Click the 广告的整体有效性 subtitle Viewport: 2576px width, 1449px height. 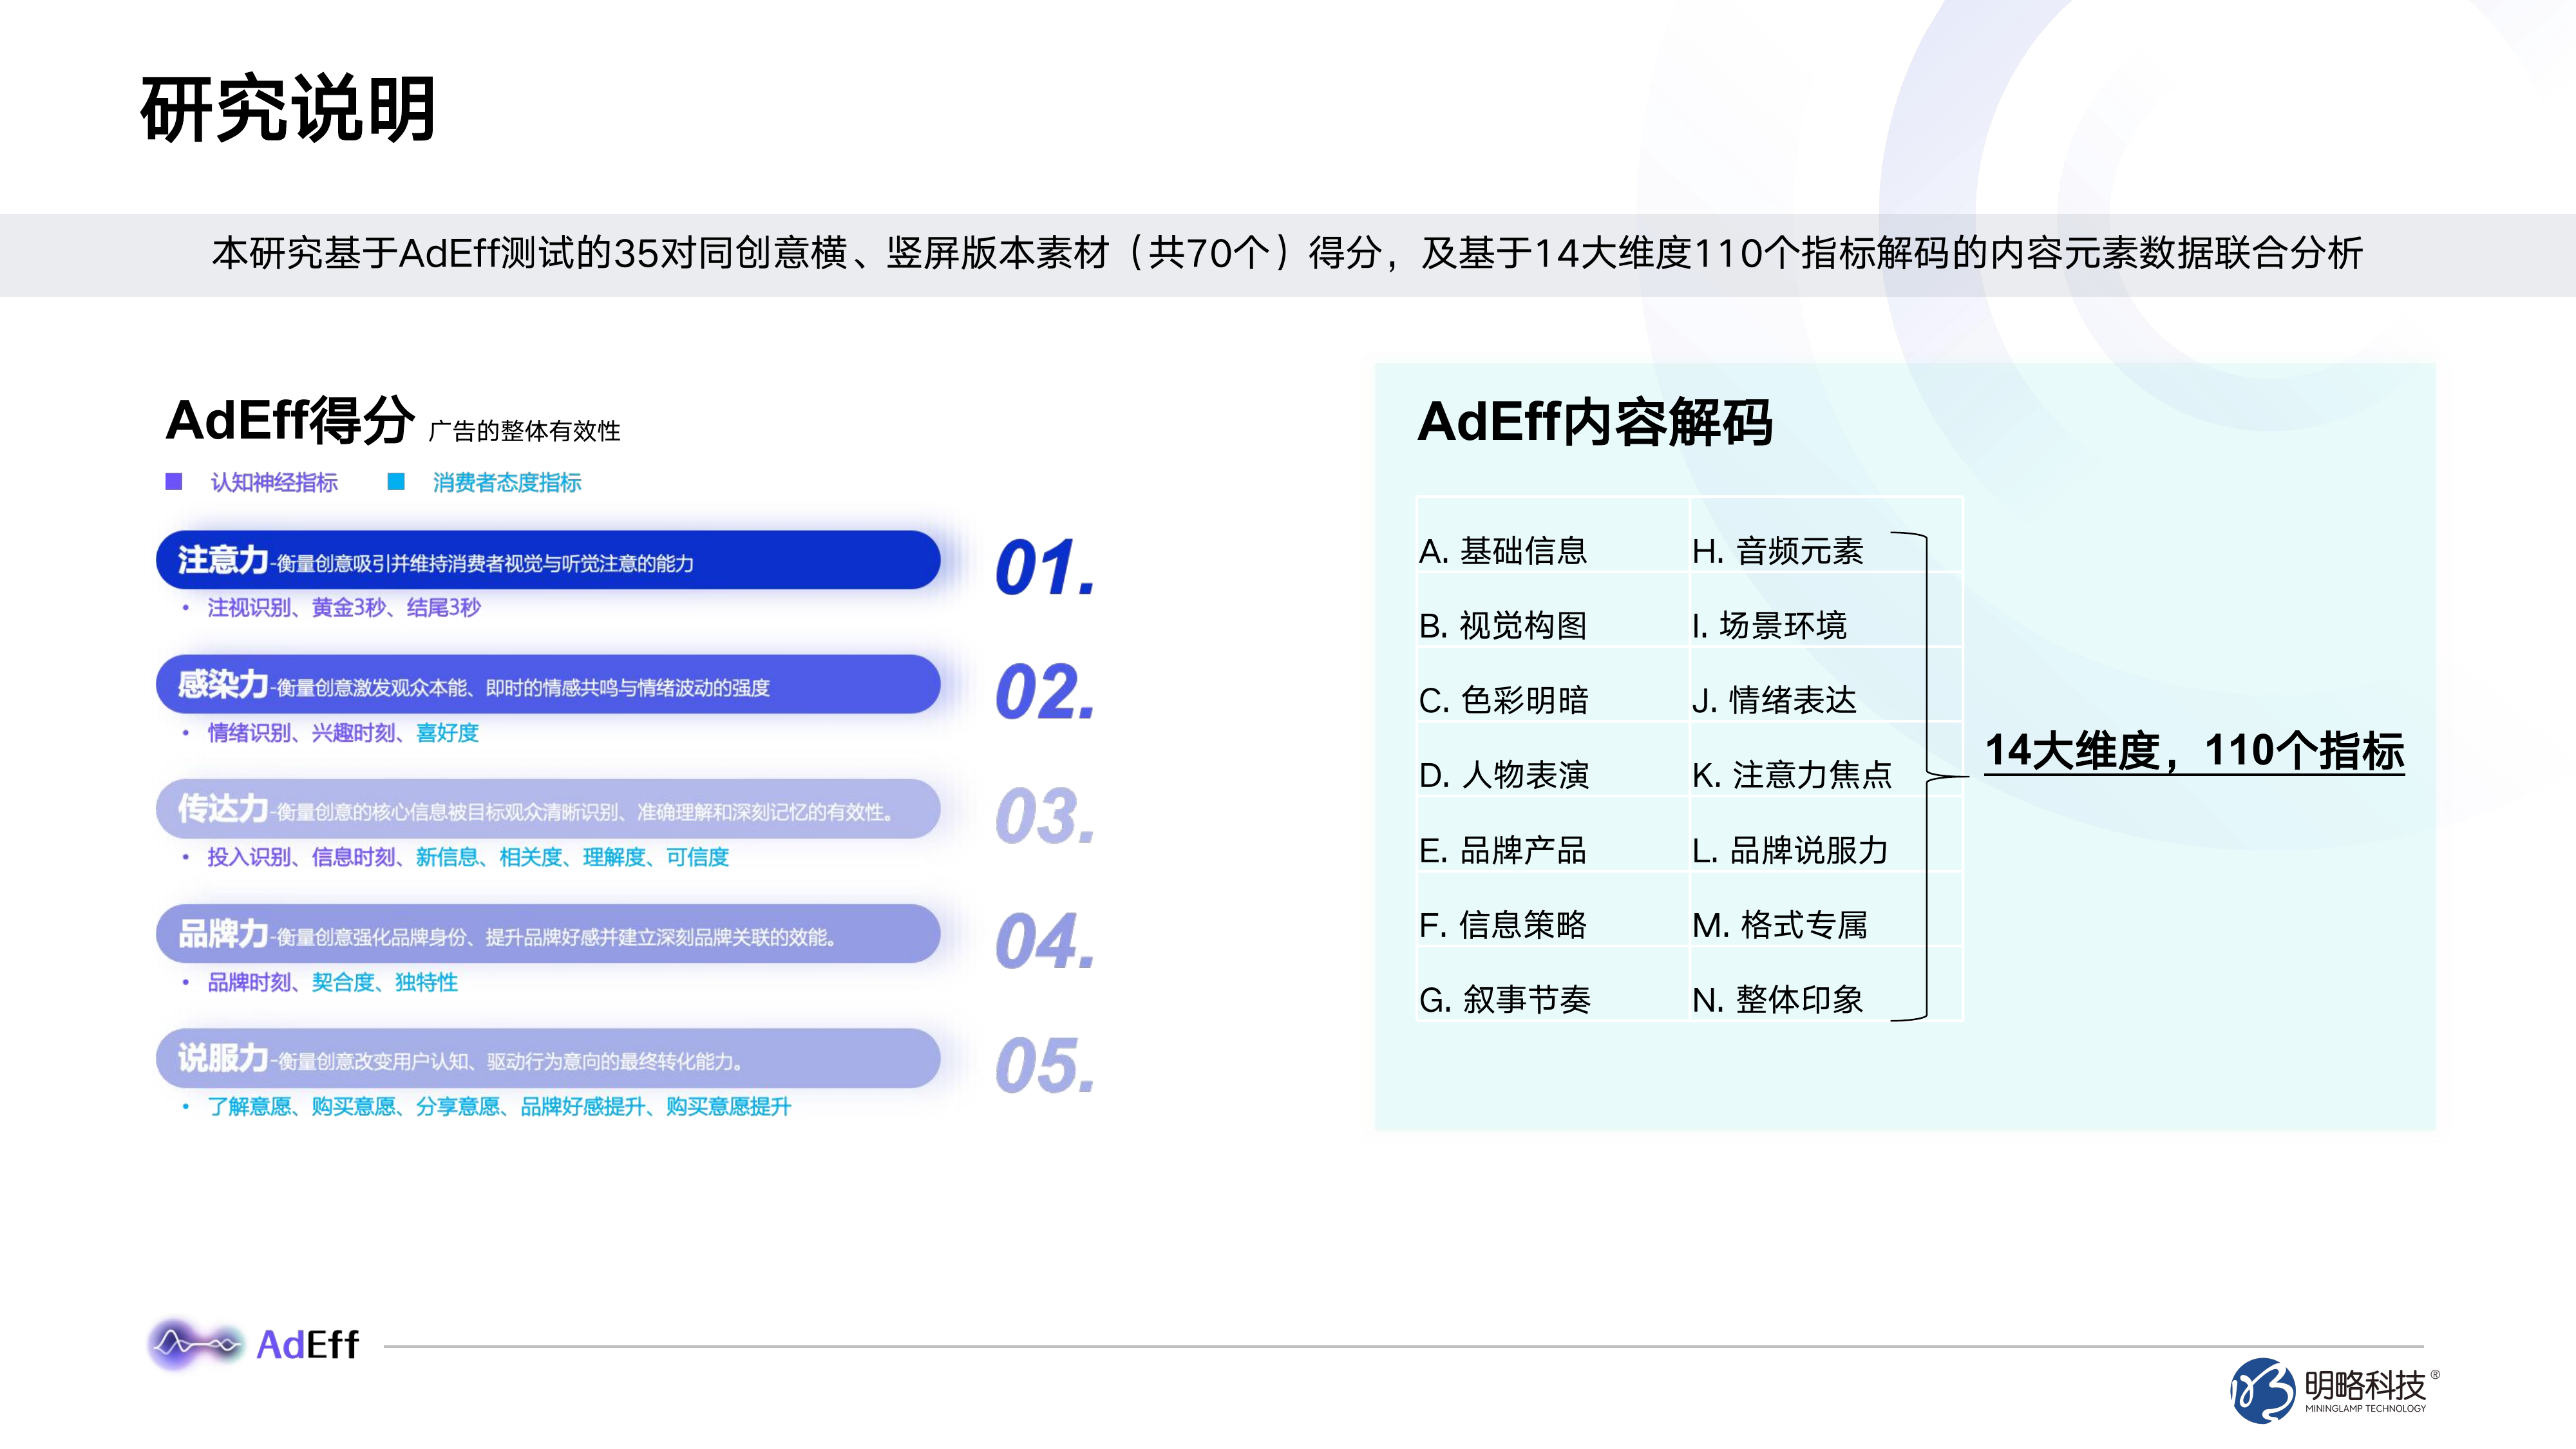click(x=525, y=431)
